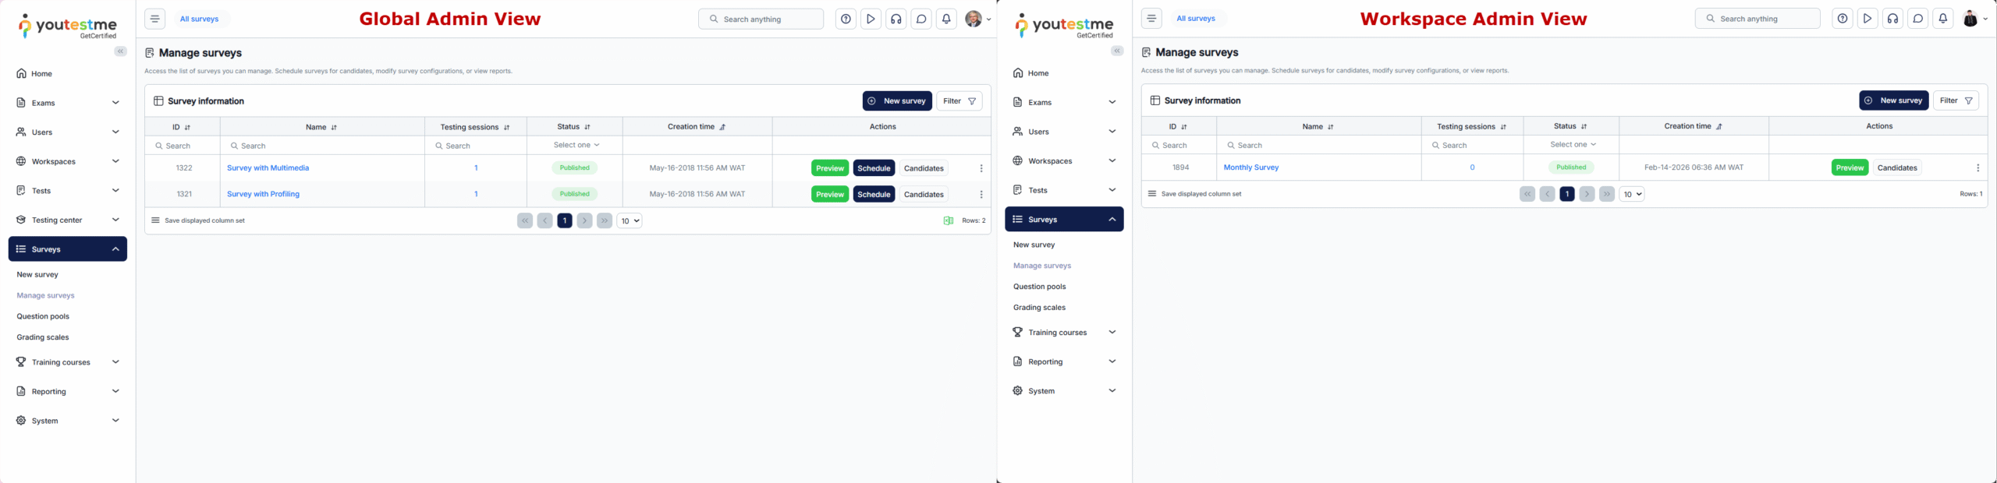Viewport: 1997px width, 483px height.
Task: Collapse the sidebar using double-arrow in Global Admin view
Action: (120, 51)
